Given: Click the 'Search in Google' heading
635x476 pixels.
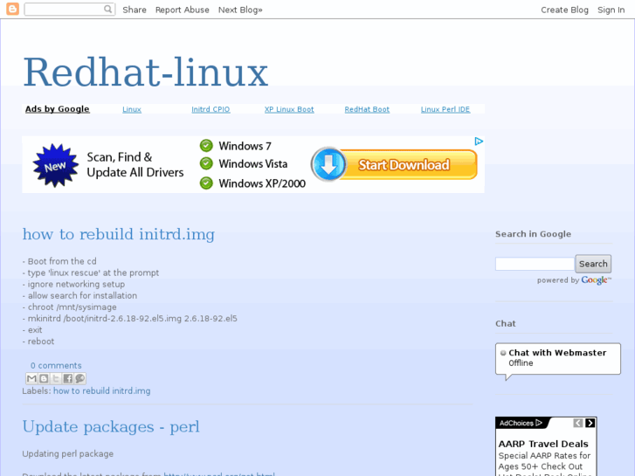Looking at the screenshot, I should (x=534, y=234).
